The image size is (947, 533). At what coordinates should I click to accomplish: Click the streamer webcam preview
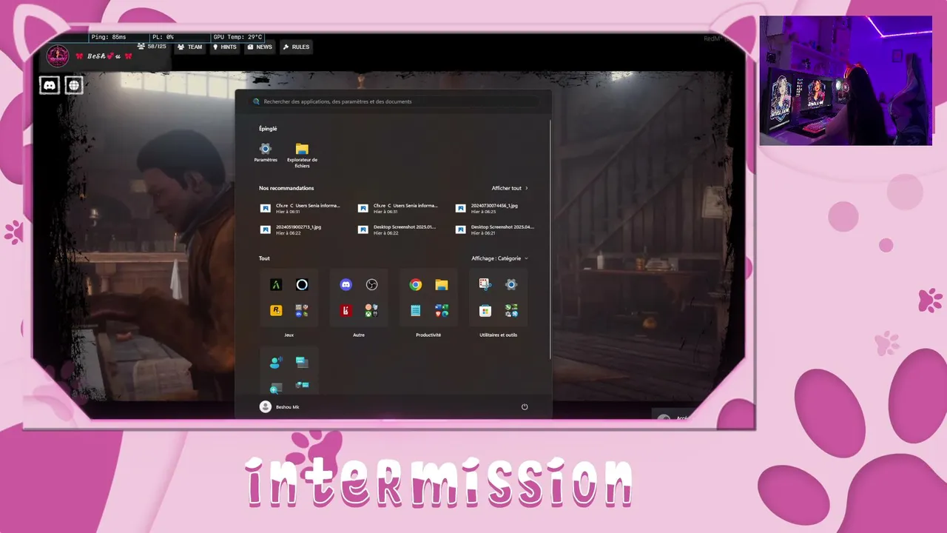pos(846,81)
